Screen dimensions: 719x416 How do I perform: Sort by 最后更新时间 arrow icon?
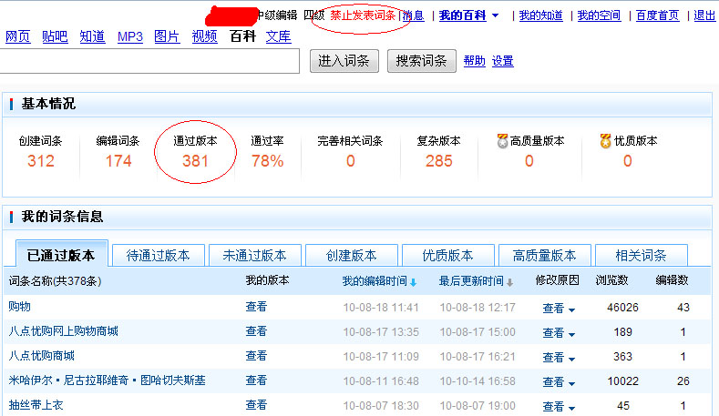[x=509, y=282]
